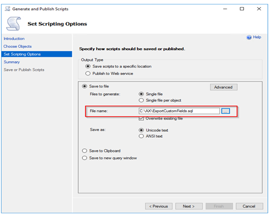Click the Previous button
The width and height of the screenshot is (274, 216).
tap(159, 206)
